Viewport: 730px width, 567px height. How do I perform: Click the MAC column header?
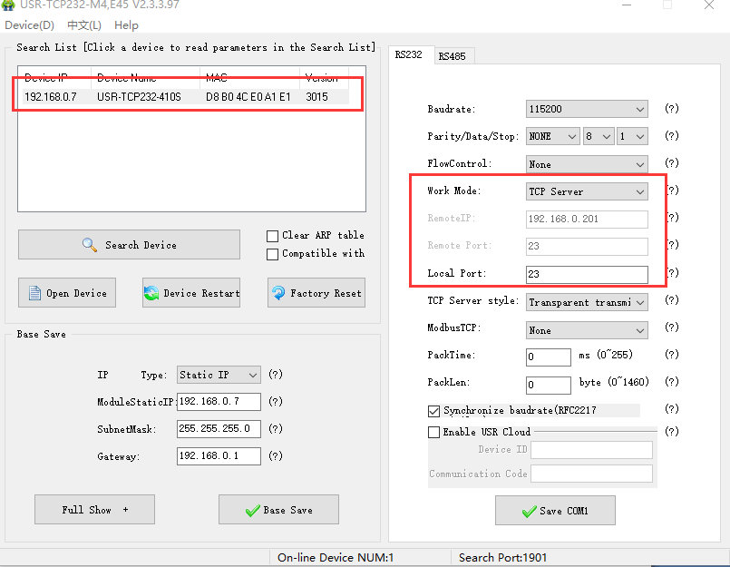click(x=250, y=77)
